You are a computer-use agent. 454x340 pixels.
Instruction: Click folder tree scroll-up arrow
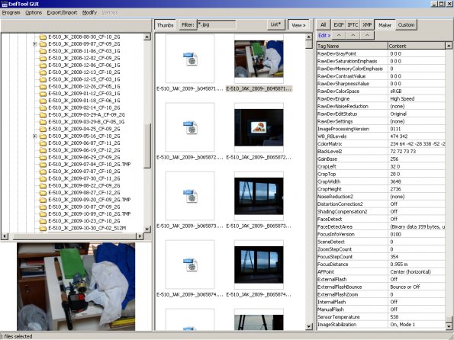click(x=147, y=37)
